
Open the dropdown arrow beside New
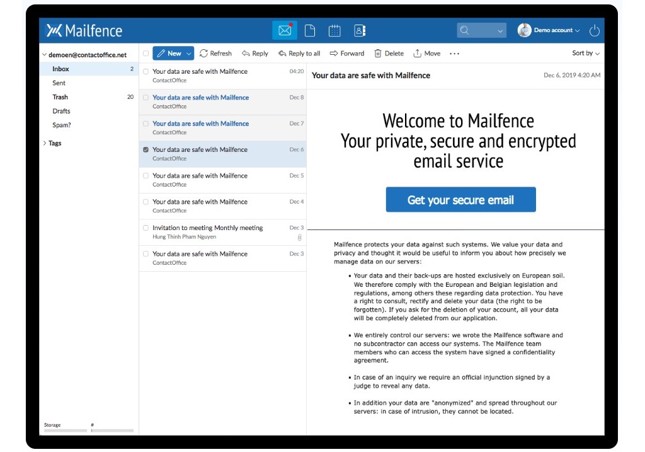189,54
